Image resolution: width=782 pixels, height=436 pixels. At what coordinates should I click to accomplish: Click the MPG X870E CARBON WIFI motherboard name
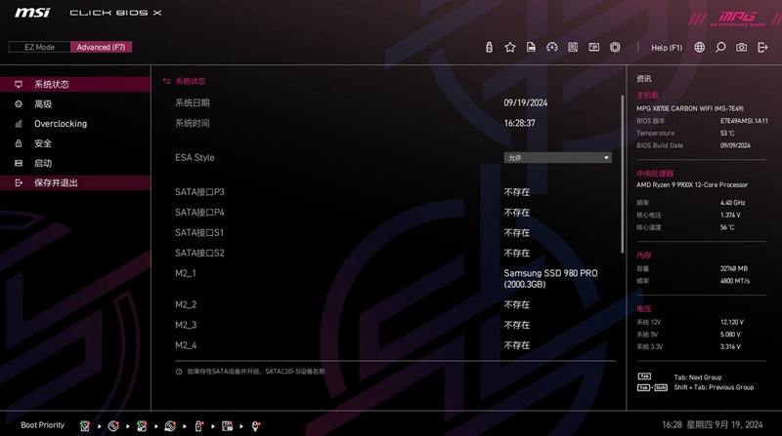pyautogui.click(x=690, y=108)
